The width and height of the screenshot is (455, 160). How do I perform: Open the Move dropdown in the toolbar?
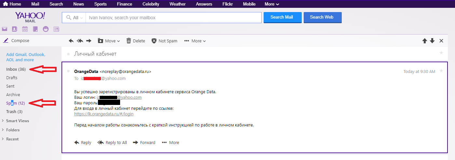[x=109, y=41]
